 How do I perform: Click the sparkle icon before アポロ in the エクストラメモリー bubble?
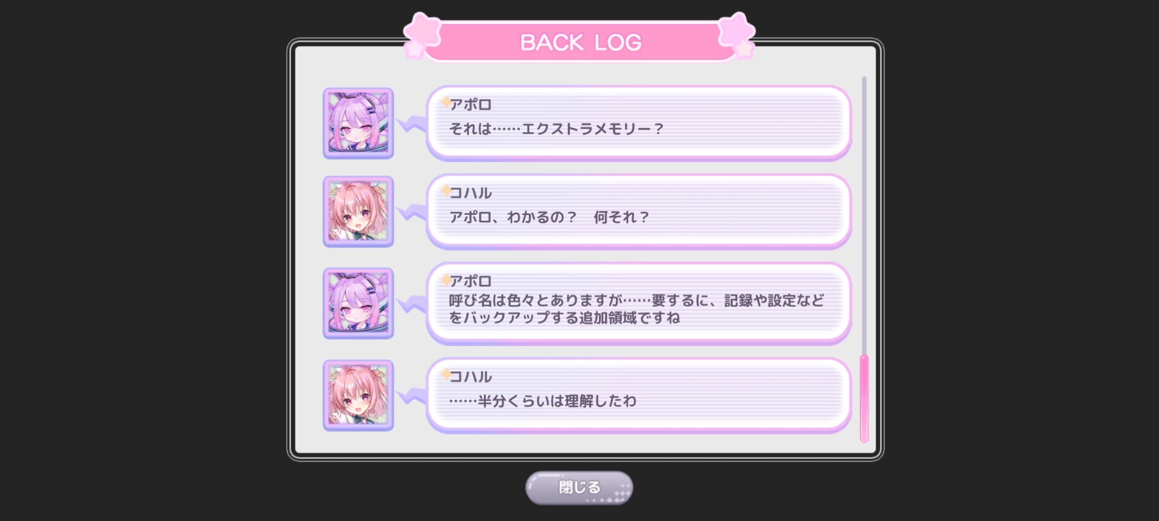point(446,102)
